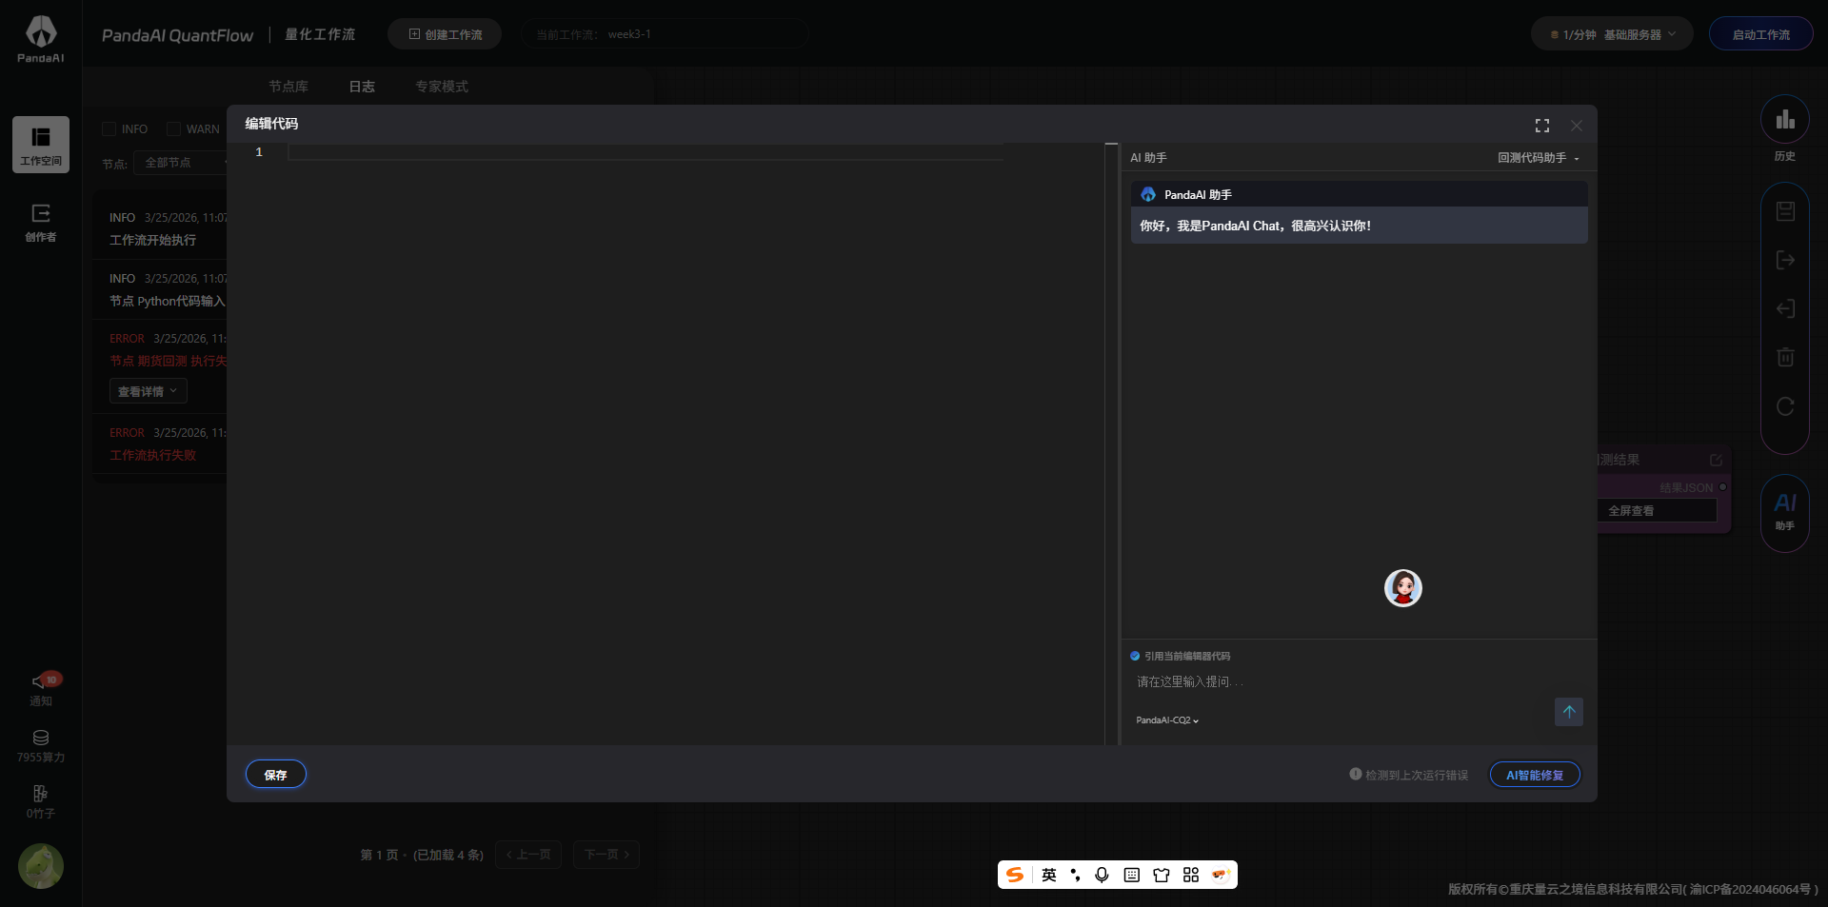
Task: Open the Workspace sidebar icon
Action: click(41, 145)
